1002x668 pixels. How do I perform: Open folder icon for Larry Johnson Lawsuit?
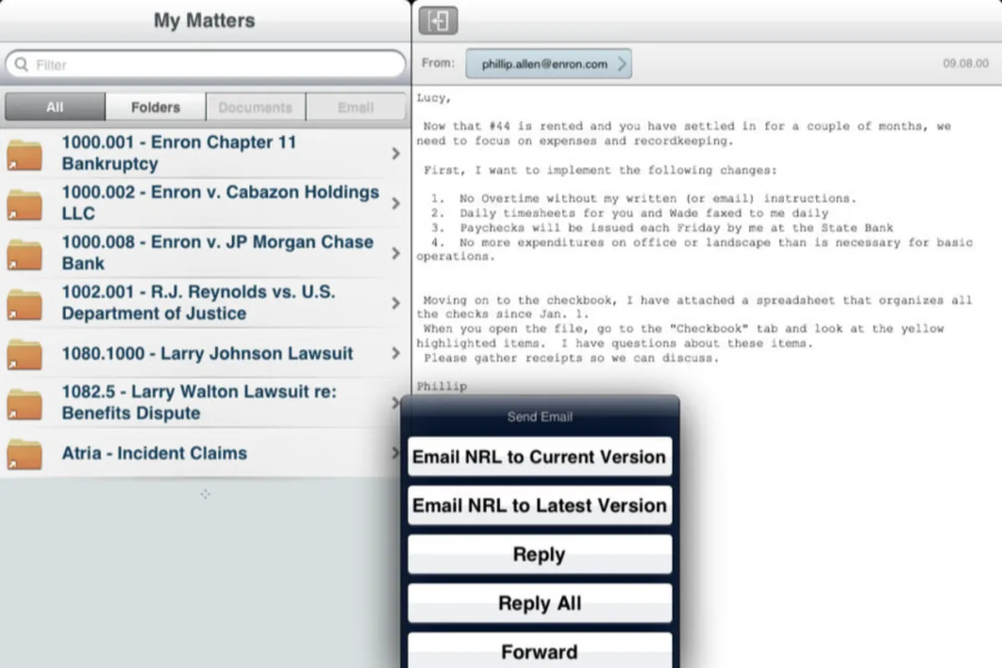pyautogui.click(x=24, y=355)
